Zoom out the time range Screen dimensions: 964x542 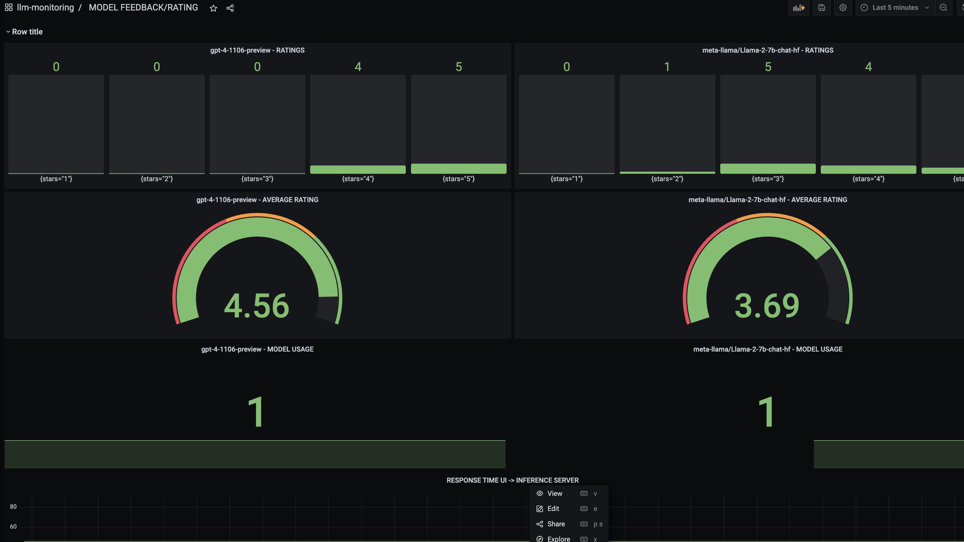click(x=943, y=8)
